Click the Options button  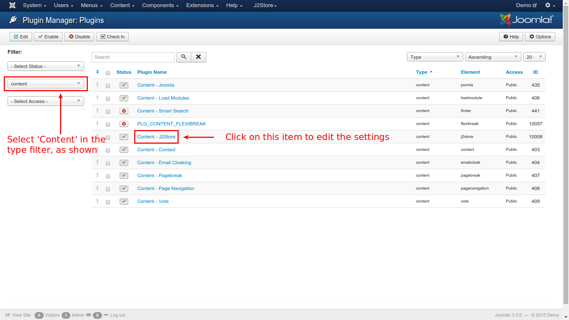[x=540, y=37]
